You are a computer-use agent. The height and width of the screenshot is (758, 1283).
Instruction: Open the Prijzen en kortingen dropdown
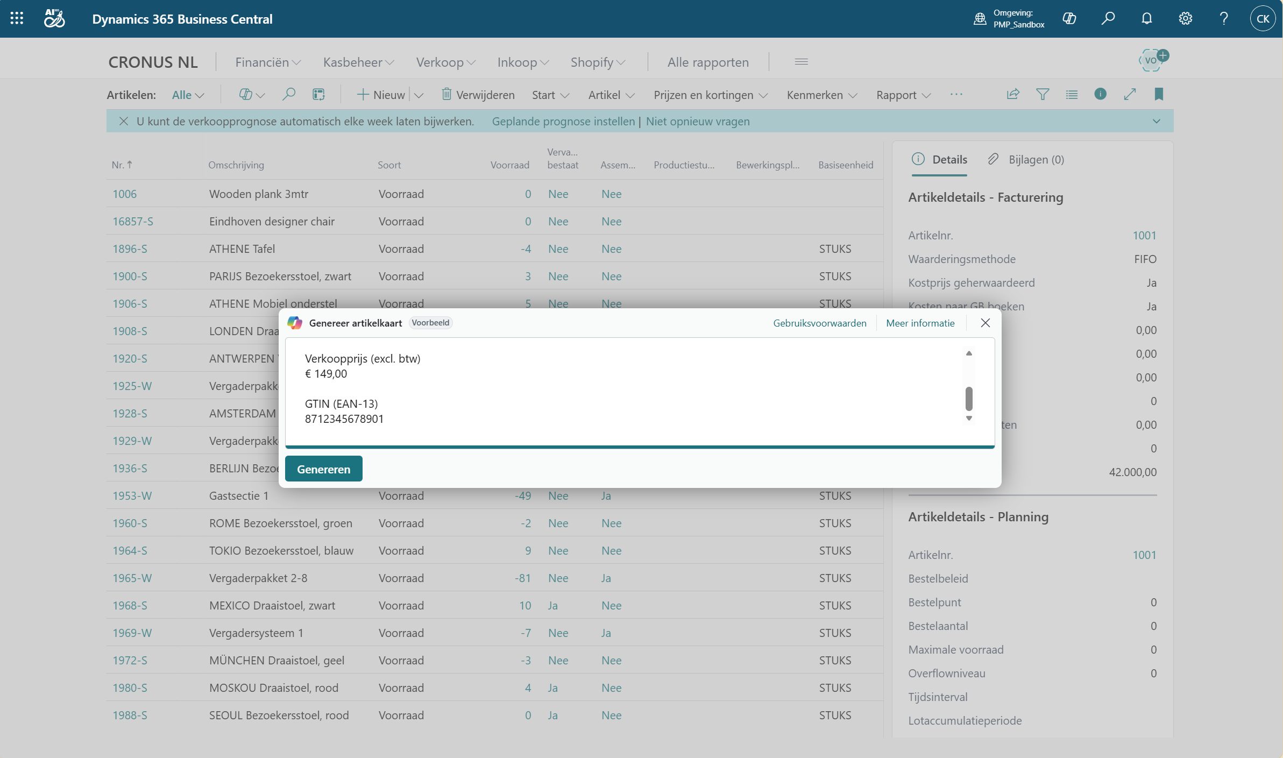pos(710,95)
